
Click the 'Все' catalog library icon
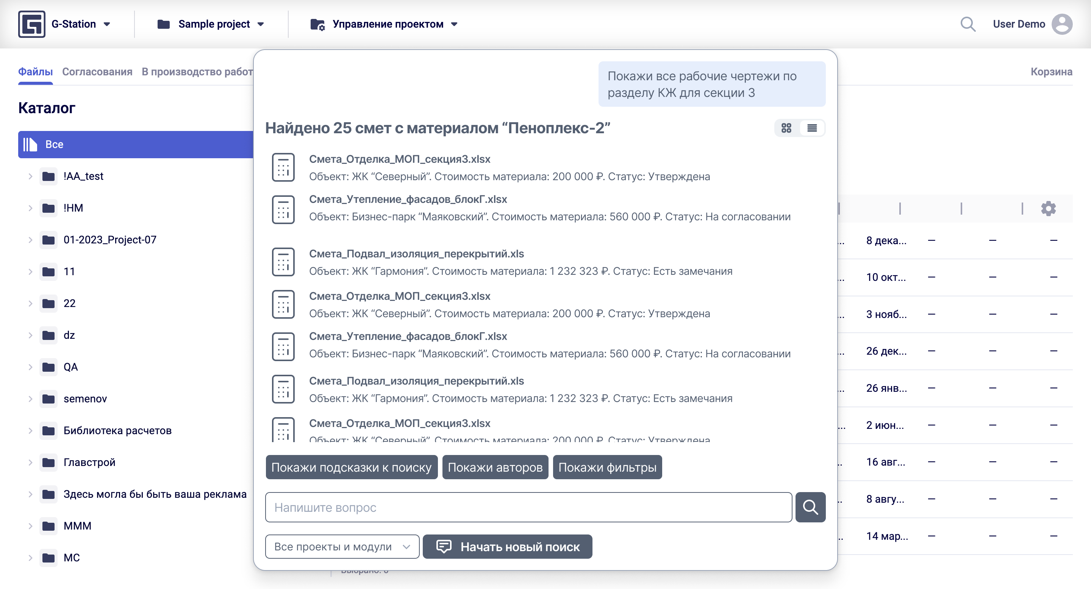(30, 144)
